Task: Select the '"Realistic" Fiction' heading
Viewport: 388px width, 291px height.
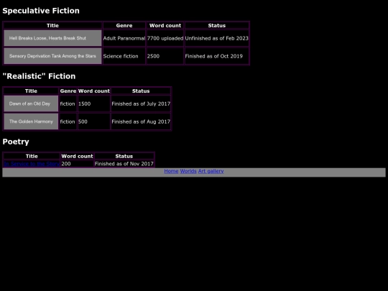Action: [39, 76]
